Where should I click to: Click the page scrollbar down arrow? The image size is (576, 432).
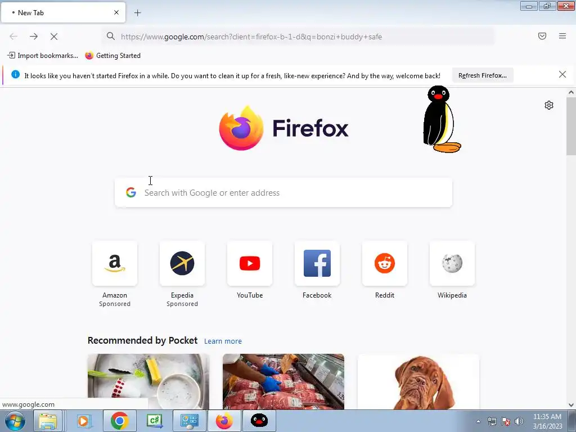tap(571, 405)
